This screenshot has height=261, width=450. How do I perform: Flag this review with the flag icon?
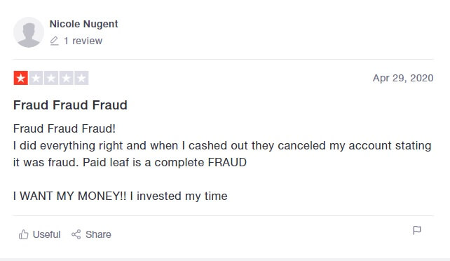click(417, 230)
